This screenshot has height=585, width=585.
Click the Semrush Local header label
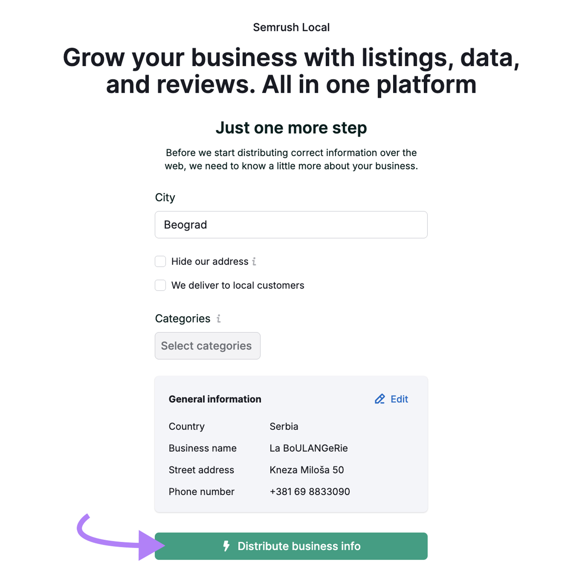pyautogui.click(x=291, y=27)
